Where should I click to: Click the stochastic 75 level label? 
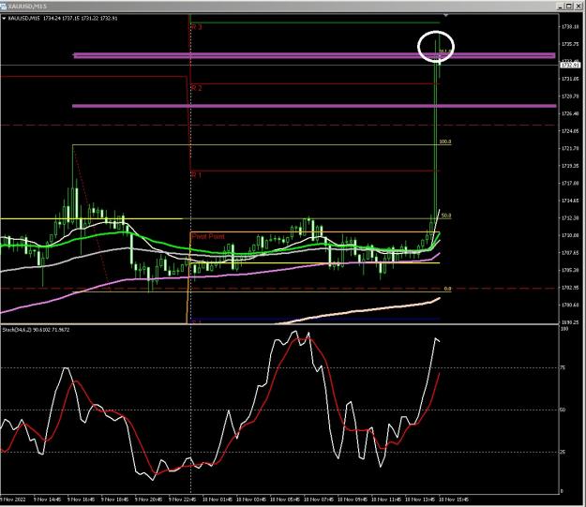point(563,367)
